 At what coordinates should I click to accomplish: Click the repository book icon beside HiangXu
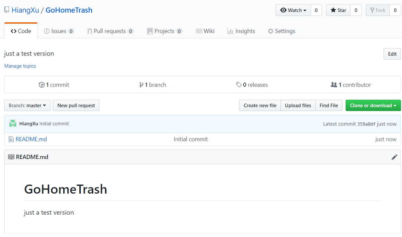coord(7,10)
